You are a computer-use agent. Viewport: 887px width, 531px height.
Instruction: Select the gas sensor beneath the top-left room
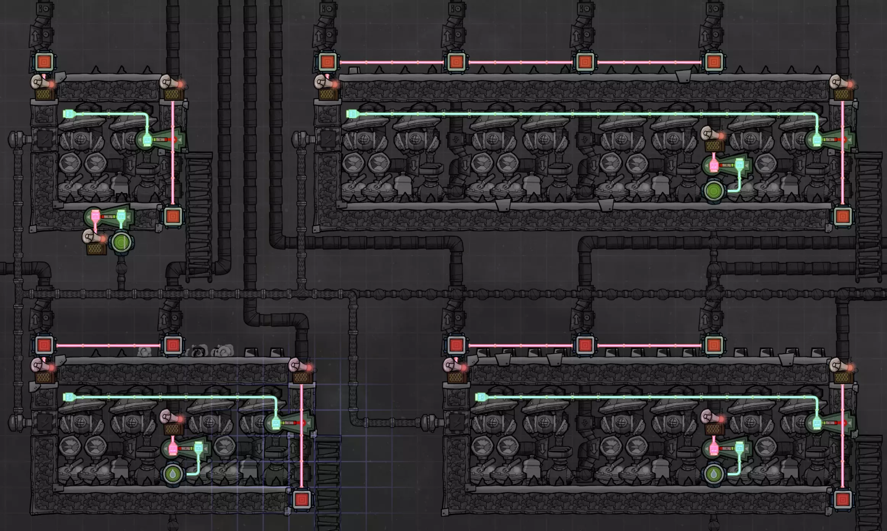[x=122, y=242]
